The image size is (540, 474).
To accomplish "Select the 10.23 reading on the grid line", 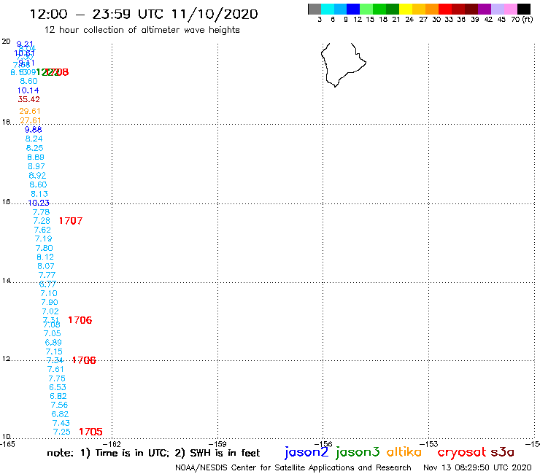I will pyautogui.click(x=39, y=203).
